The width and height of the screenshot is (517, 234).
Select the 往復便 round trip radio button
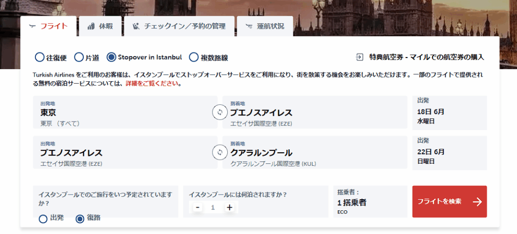tap(39, 57)
